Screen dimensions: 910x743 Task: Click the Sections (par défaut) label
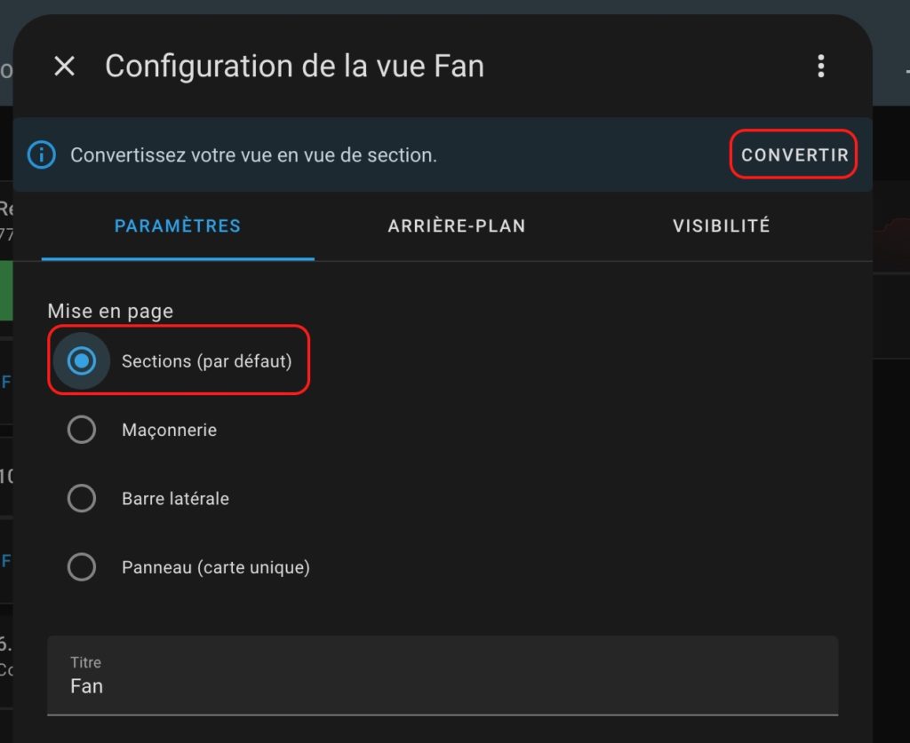[206, 361]
